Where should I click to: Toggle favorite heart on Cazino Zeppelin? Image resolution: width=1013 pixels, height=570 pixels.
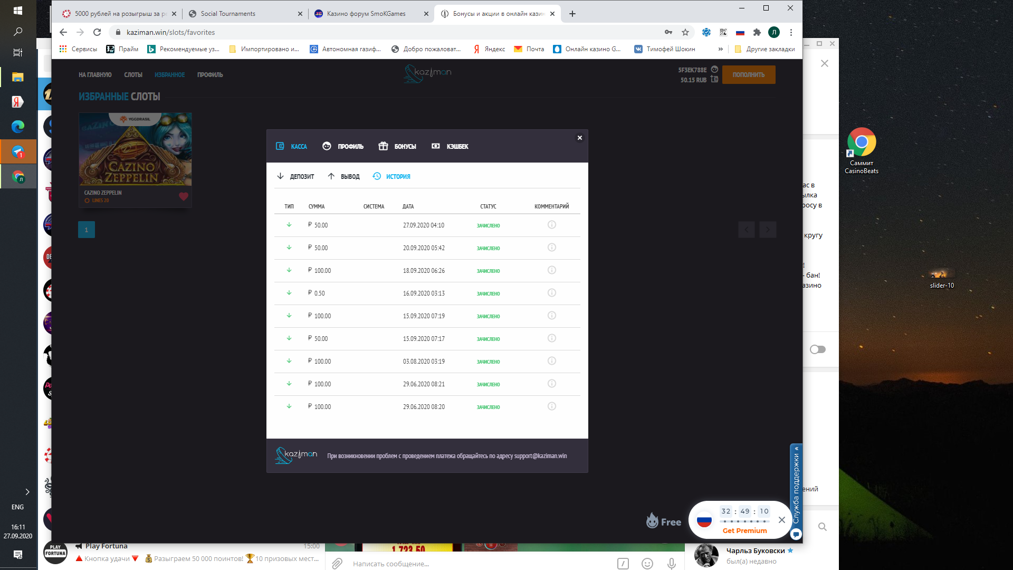point(183,196)
